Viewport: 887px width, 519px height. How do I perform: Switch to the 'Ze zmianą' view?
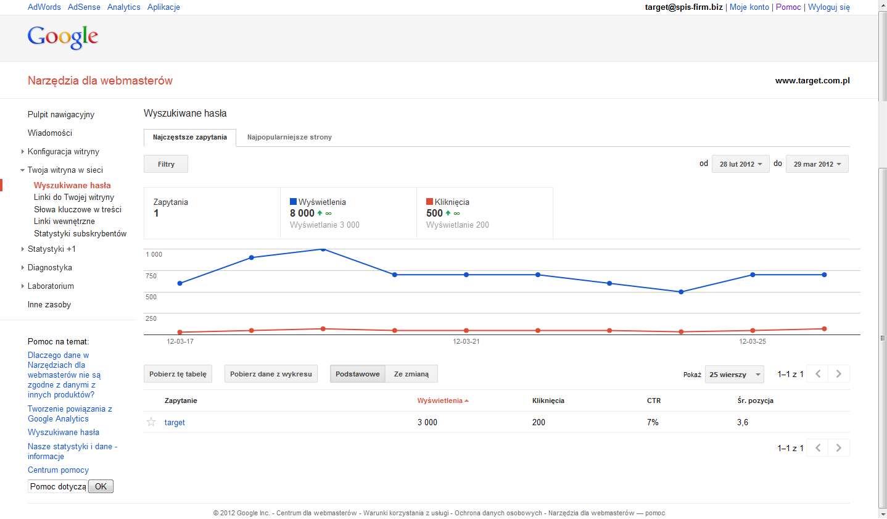coord(411,374)
